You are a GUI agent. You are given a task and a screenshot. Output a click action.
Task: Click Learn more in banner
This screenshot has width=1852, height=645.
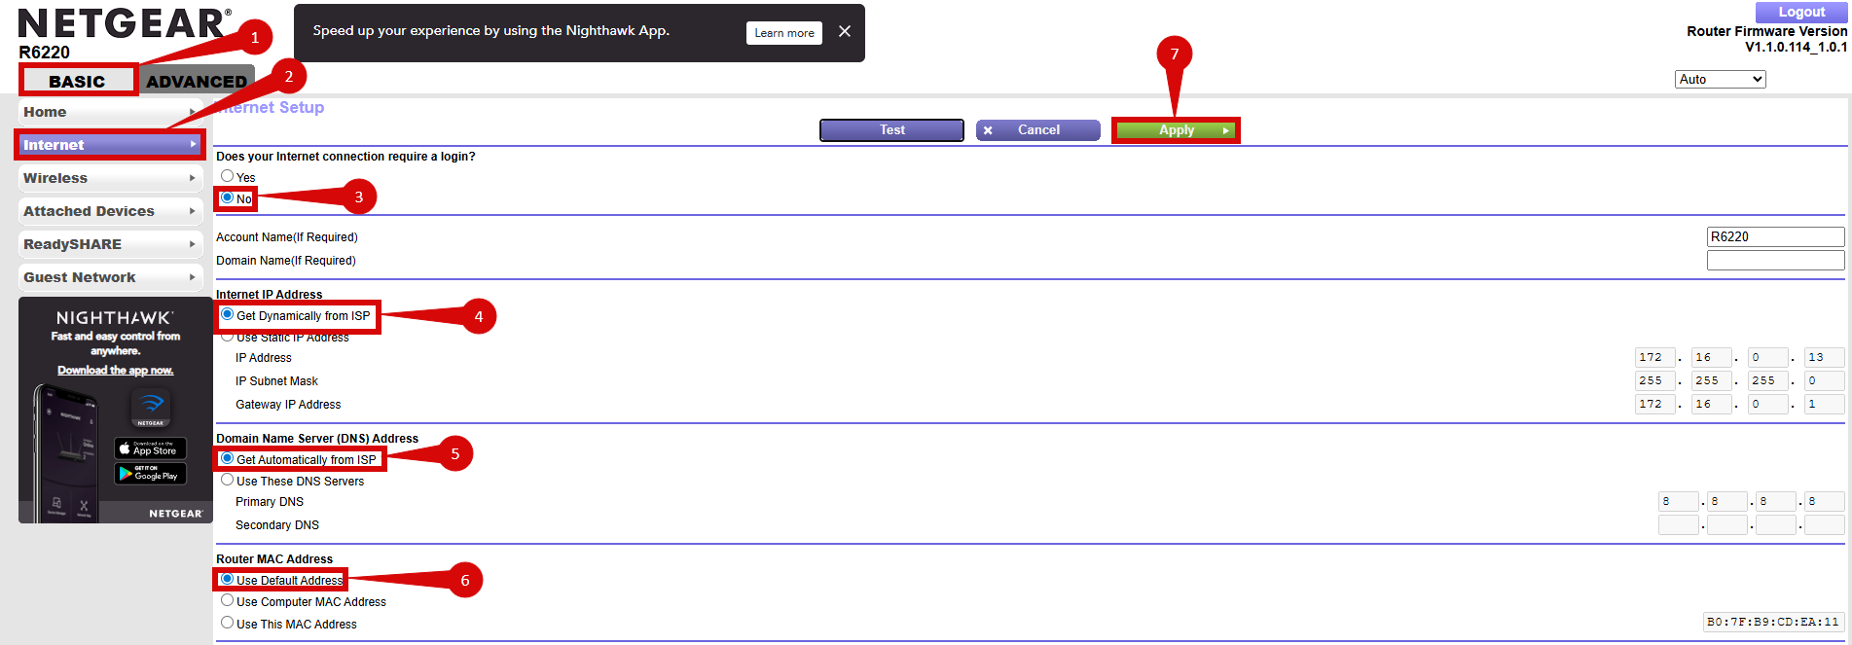[x=784, y=33]
